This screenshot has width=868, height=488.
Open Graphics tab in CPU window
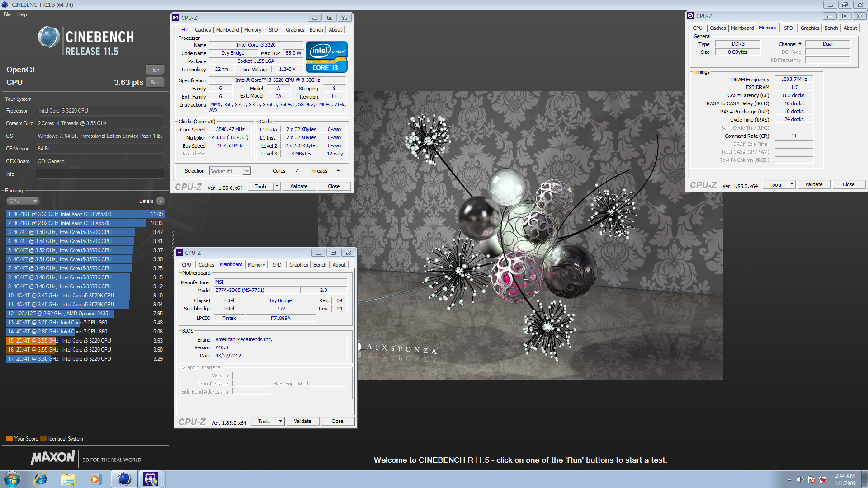(295, 30)
